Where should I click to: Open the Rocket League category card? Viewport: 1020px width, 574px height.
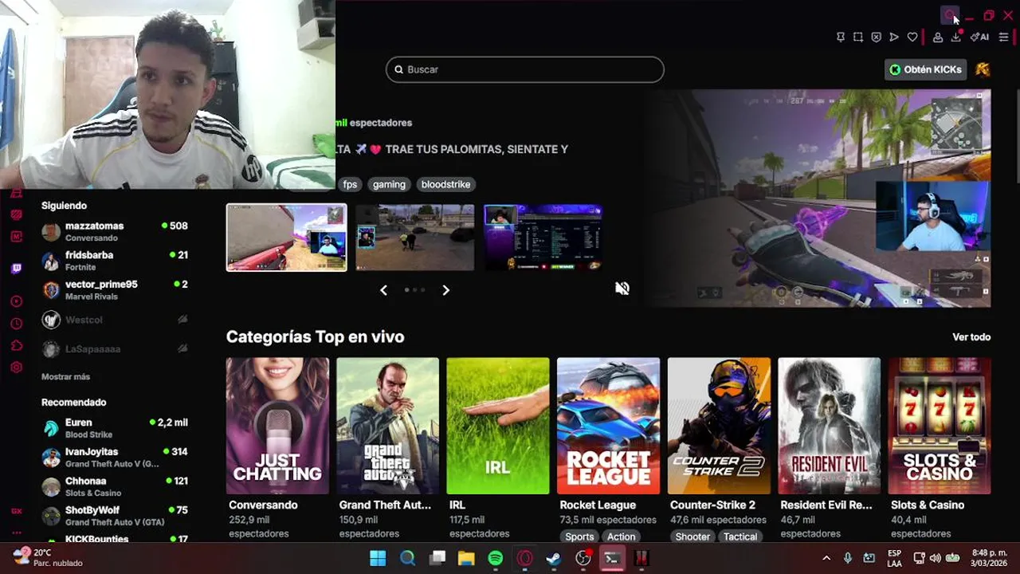tap(608, 426)
